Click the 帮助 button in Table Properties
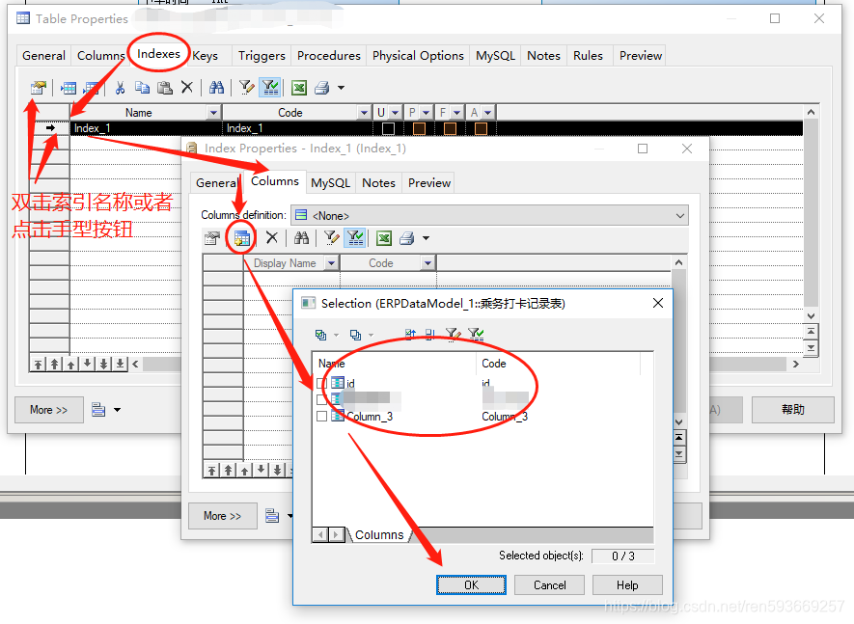Viewport: 854px width, 624px height. coord(792,410)
